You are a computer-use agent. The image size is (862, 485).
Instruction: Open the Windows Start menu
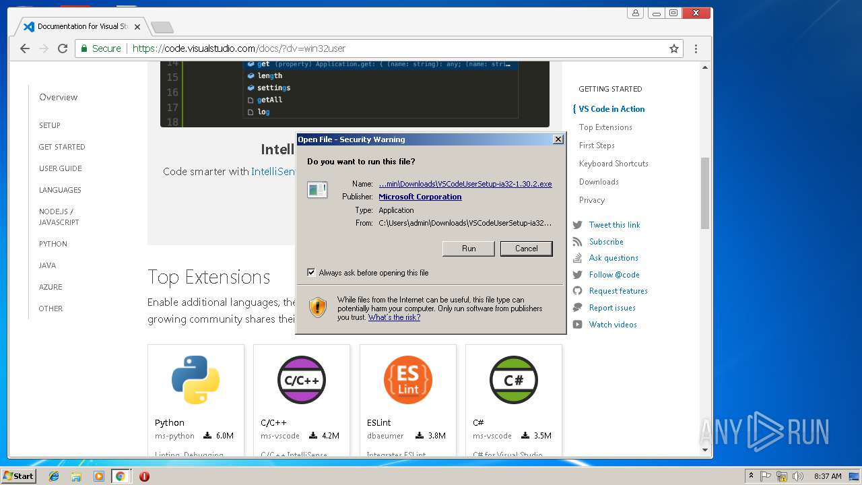(x=19, y=476)
